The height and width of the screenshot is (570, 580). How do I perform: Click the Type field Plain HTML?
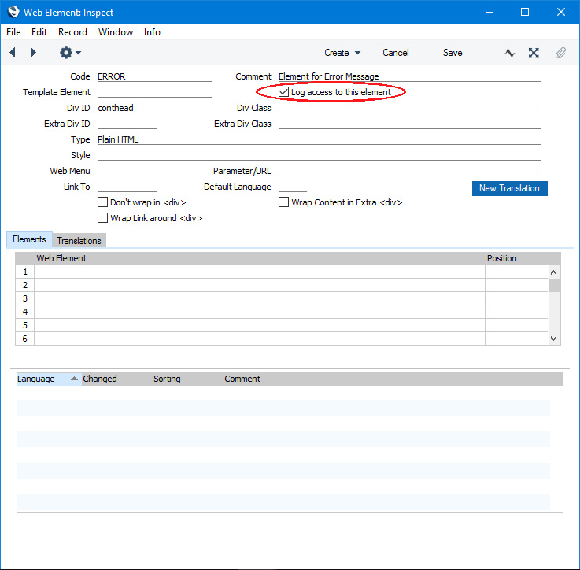pos(319,139)
